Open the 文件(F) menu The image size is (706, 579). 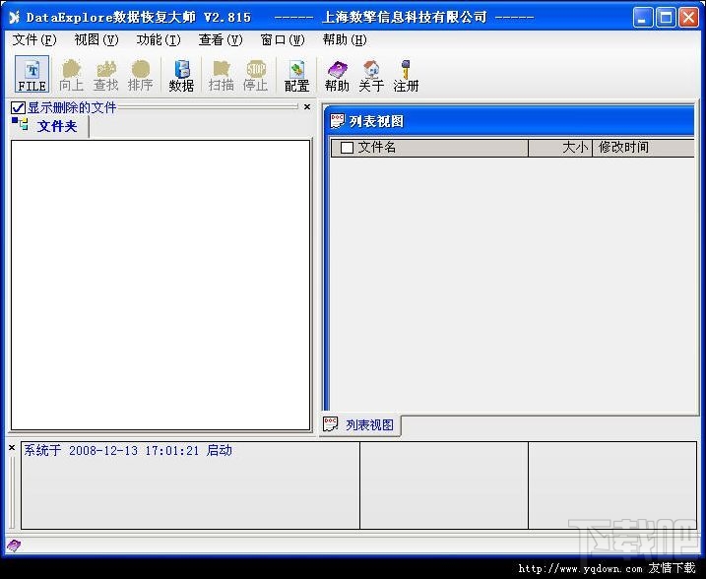(x=34, y=40)
